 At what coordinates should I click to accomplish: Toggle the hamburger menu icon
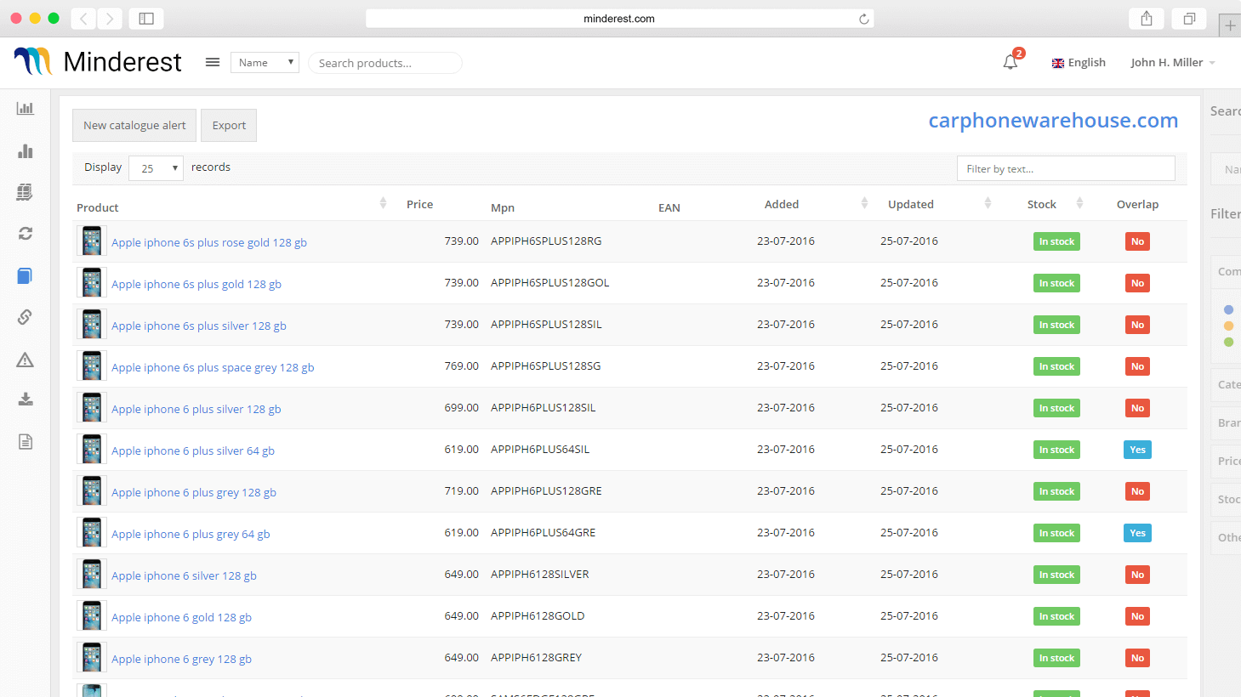(213, 62)
